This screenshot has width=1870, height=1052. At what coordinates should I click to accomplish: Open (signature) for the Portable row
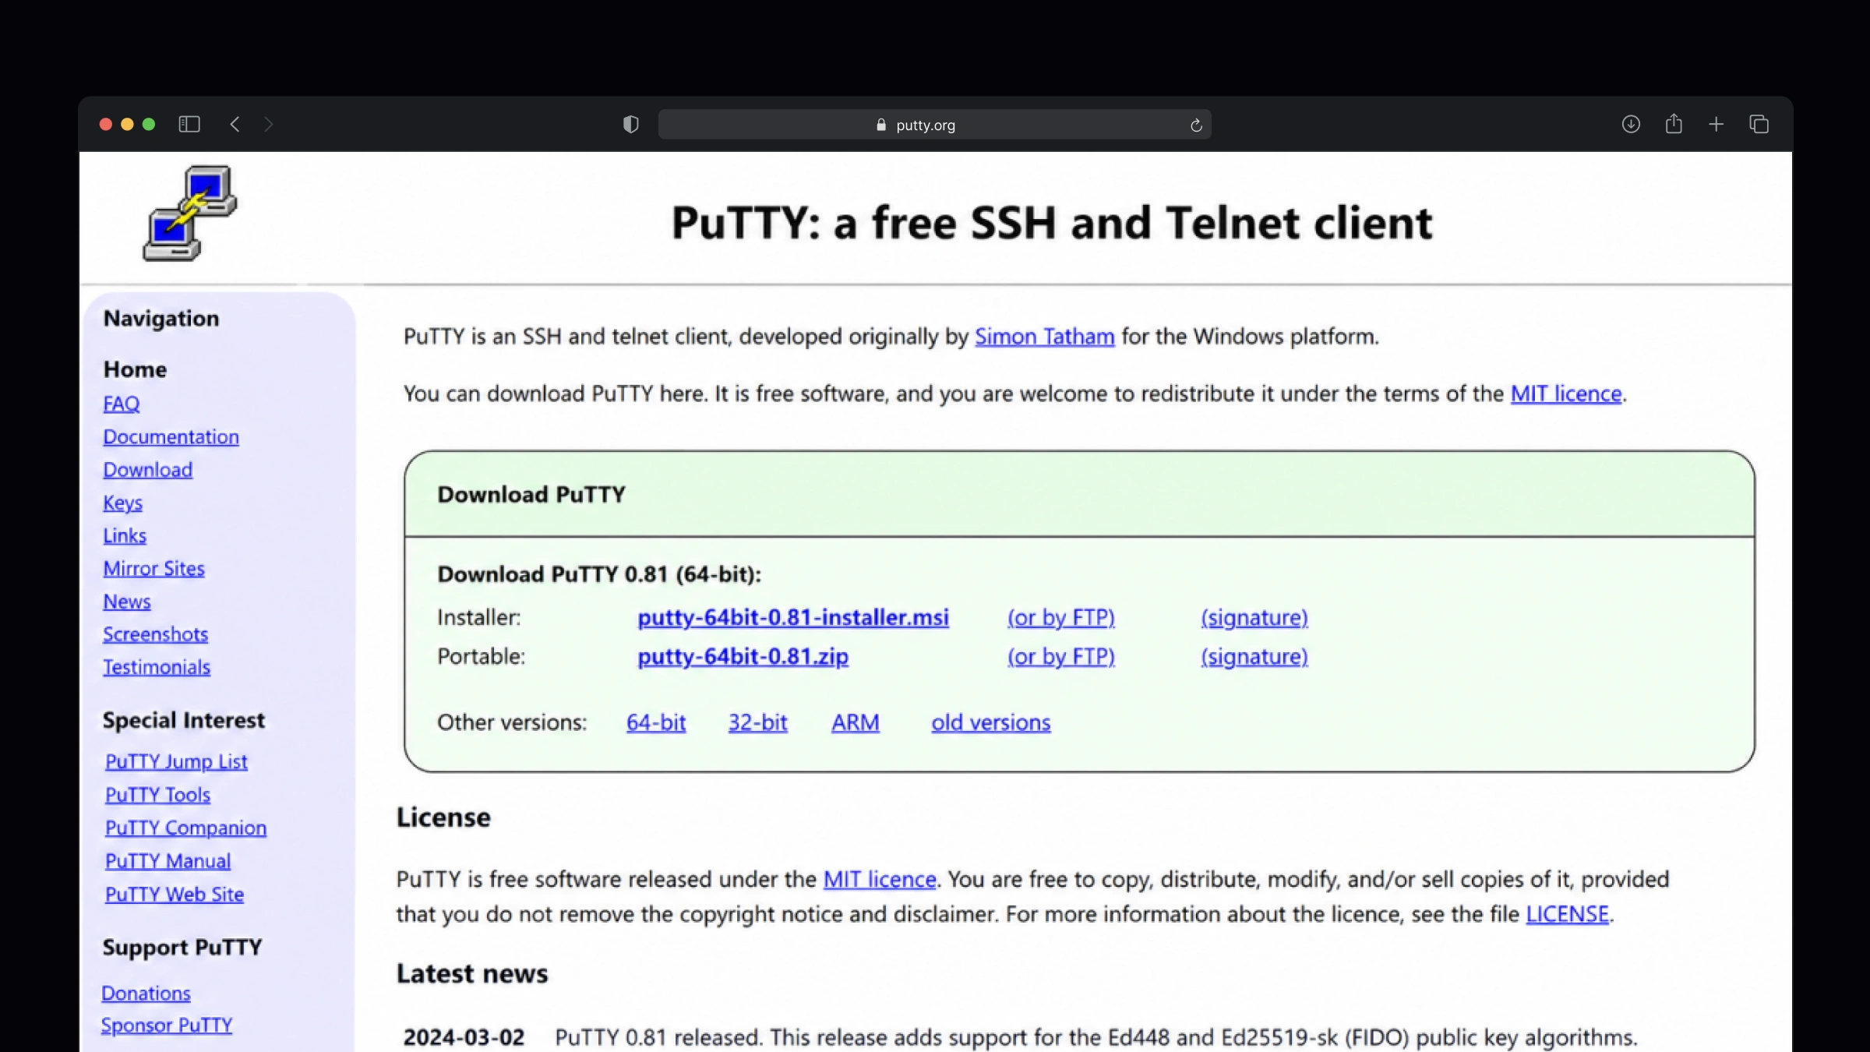(1254, 656)
